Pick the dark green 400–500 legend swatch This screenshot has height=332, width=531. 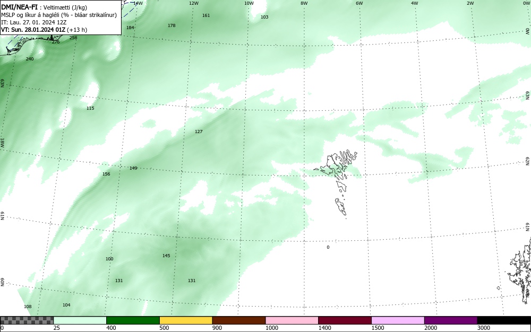pos(133,320)
